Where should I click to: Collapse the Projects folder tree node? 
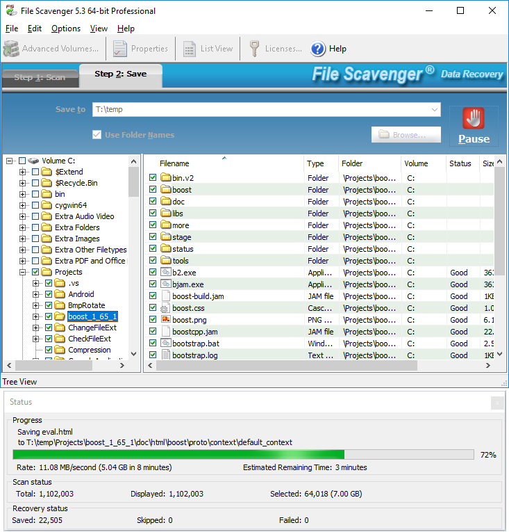23,272
